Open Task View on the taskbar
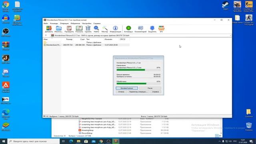The height and width of the screenshot is (144, 256). coord(64,141)
